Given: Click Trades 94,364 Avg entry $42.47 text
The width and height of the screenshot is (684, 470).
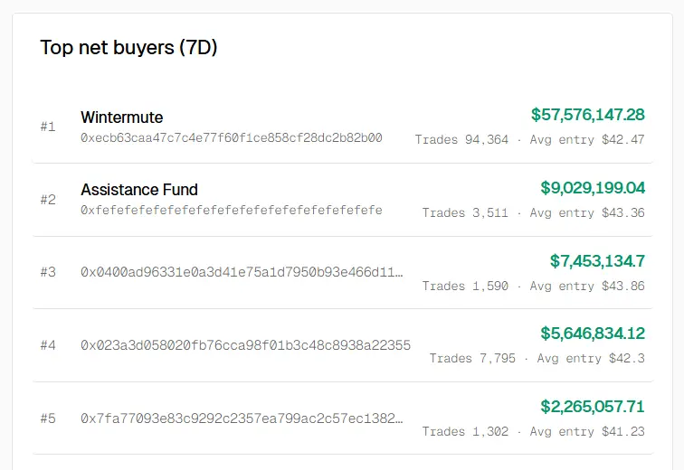Looking at the screenshot, I should (529, 140).
